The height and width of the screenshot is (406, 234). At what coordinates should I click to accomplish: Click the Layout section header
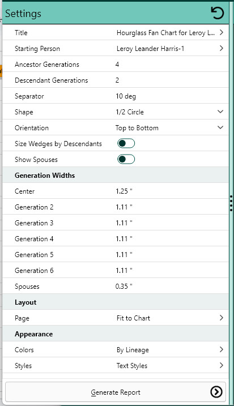25,302
